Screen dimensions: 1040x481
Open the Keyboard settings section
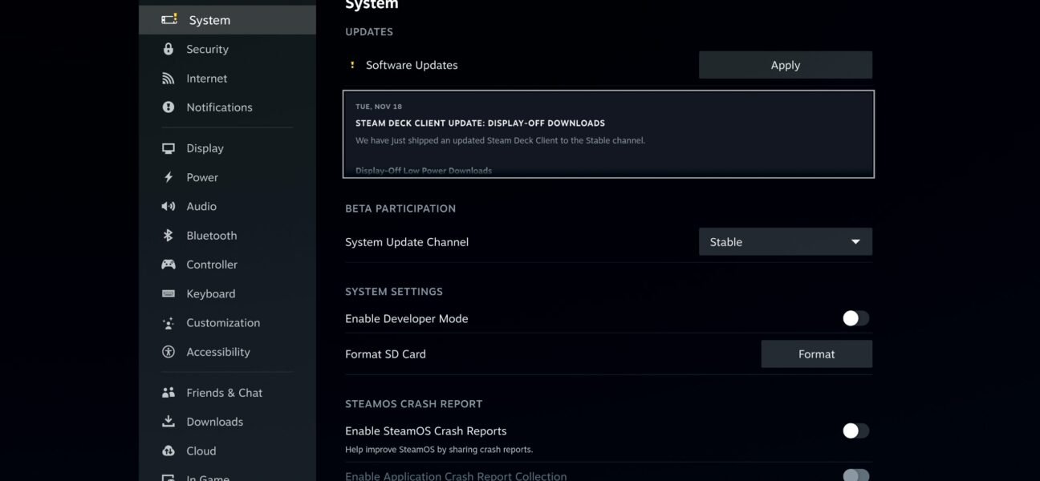pos(210,293)
